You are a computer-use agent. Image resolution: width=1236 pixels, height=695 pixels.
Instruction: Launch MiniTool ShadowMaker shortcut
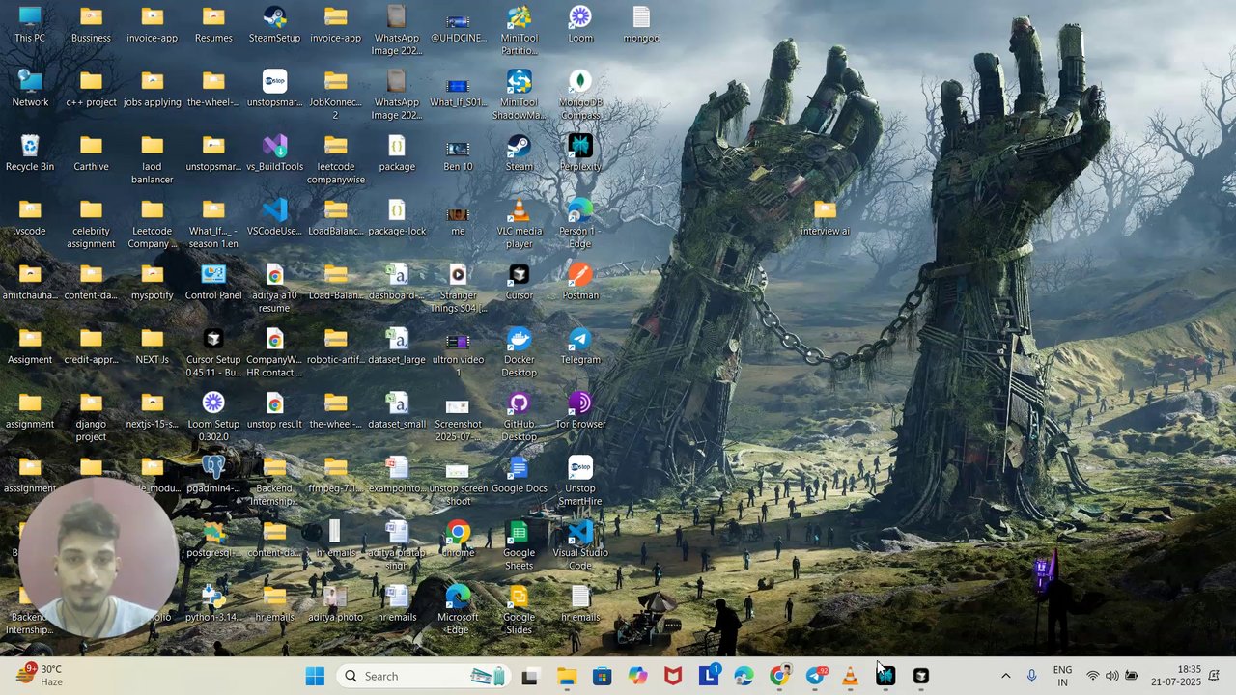pyautogui.click(x=519, y=95)
